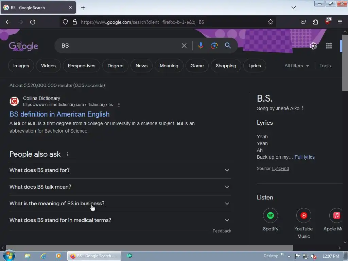Expand "What is the meaning of BS in business?"
The image size is (348, 261).
click(120, 204)
